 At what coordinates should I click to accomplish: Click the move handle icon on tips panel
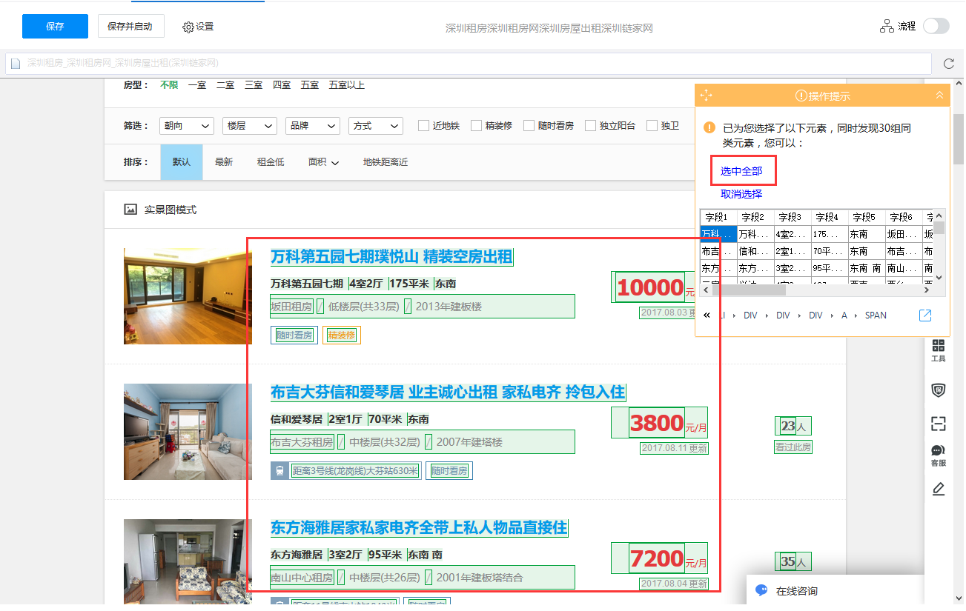(x=706, y=96)
